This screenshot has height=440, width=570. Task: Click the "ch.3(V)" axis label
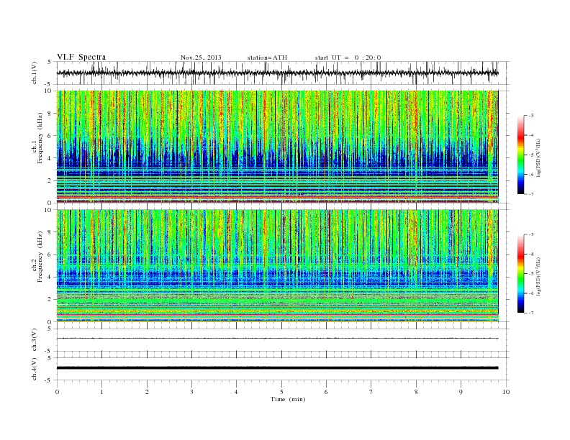(34, 341)
